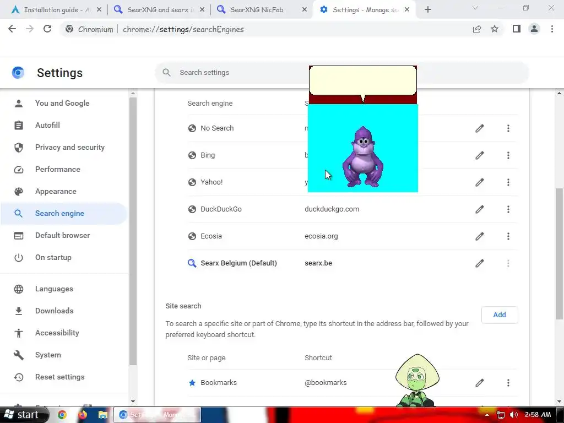The height and width of the screenshot is (423, 564).
Task: Launch Firefox from taskbar
Action: 83,415
